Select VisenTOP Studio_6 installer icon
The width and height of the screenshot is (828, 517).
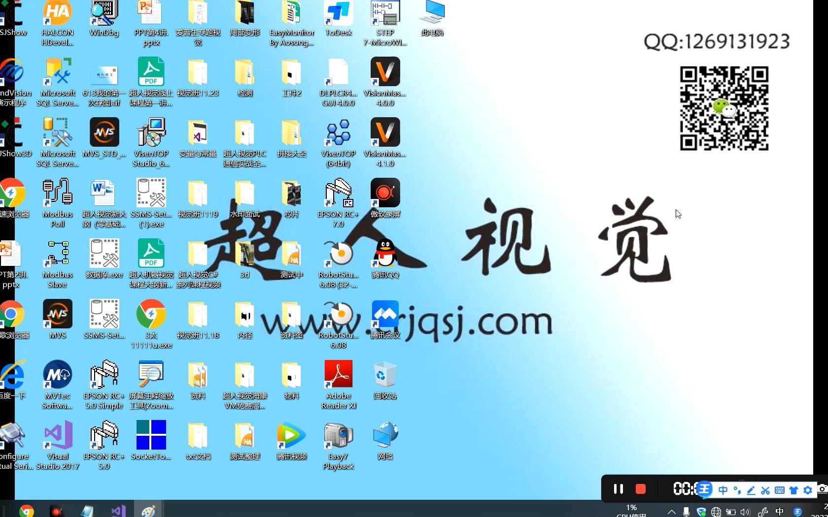[151, 142]
